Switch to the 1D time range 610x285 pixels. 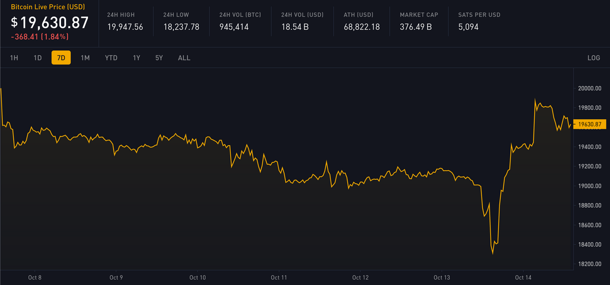pyautogui.click(x=38, y=58)
